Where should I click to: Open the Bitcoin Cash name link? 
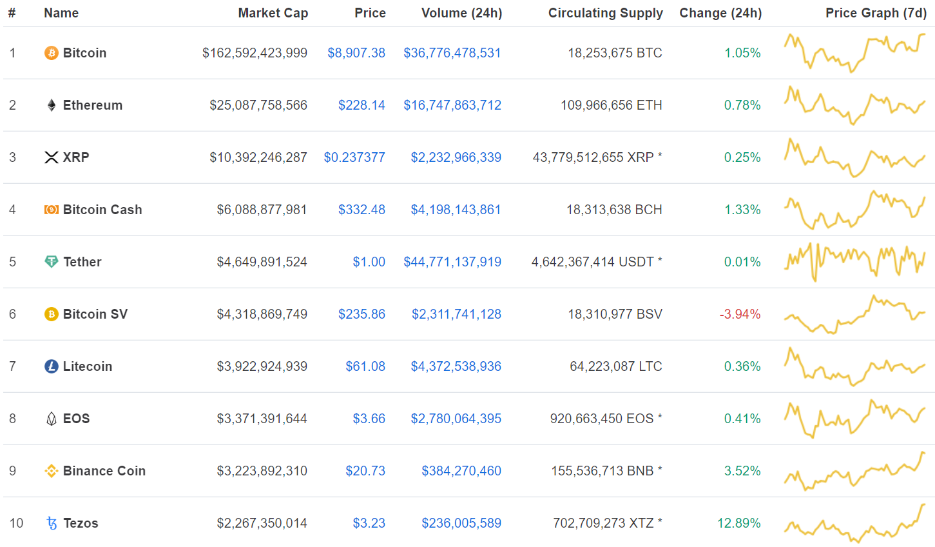102,210
